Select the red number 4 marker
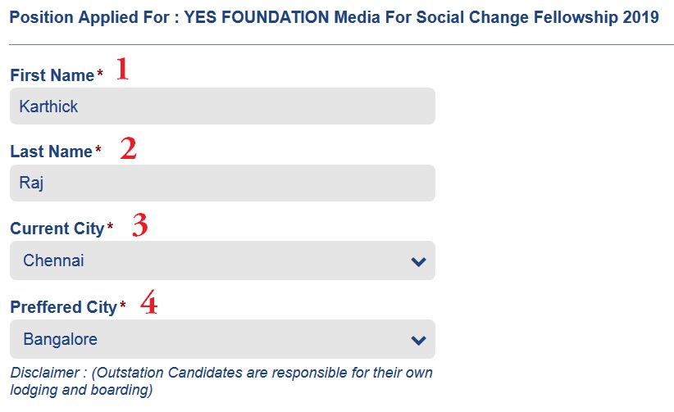674x412 pixels. click(x=148, y=304)
